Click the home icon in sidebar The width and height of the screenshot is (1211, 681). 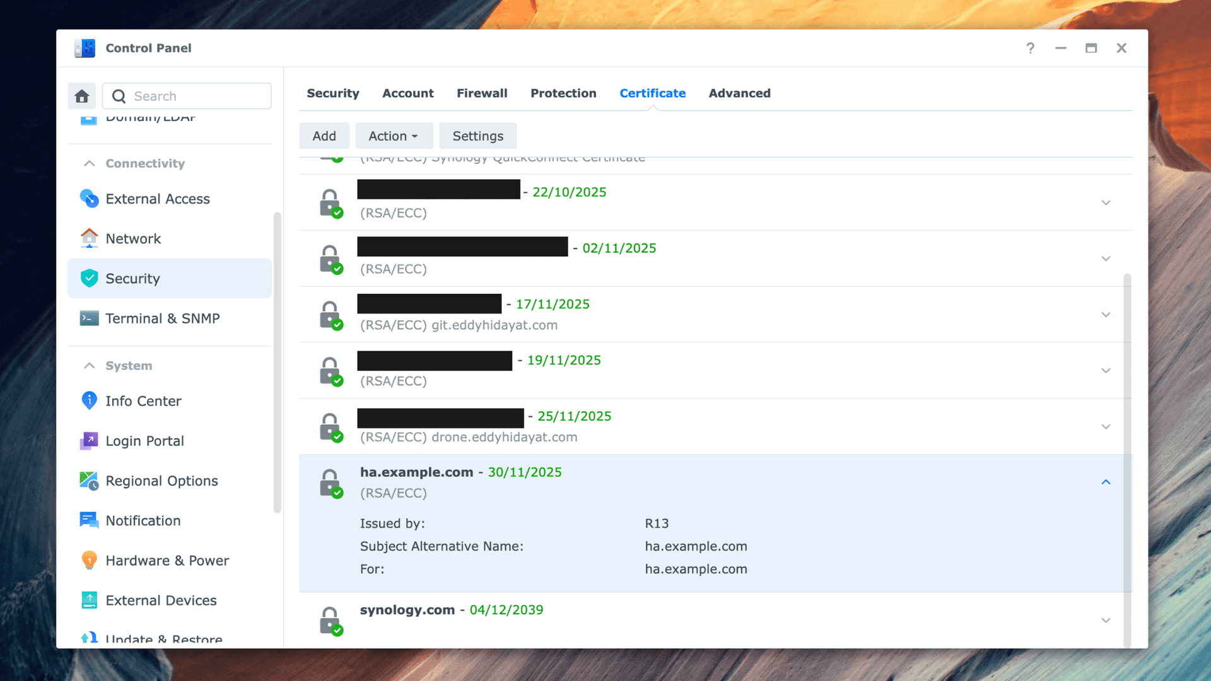(x=82, y=96)
